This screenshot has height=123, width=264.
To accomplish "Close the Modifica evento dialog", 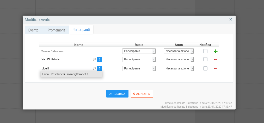I will coord(230,19).
